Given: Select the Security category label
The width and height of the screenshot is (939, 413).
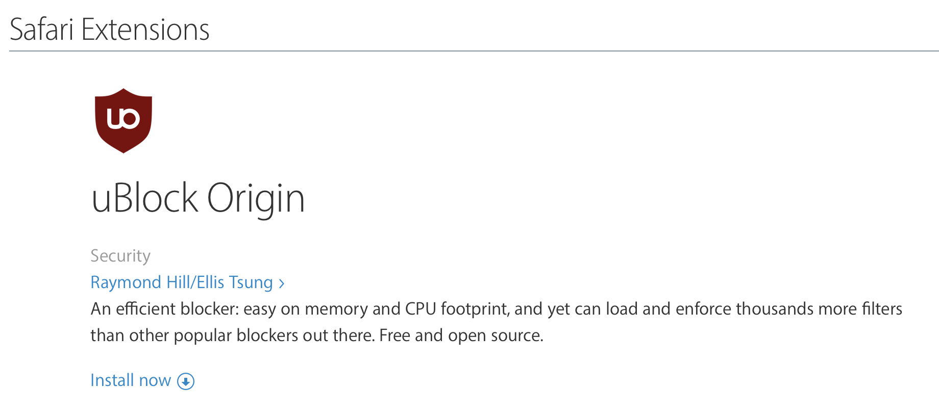Looking at the screenshot, I should click(120, 255).
